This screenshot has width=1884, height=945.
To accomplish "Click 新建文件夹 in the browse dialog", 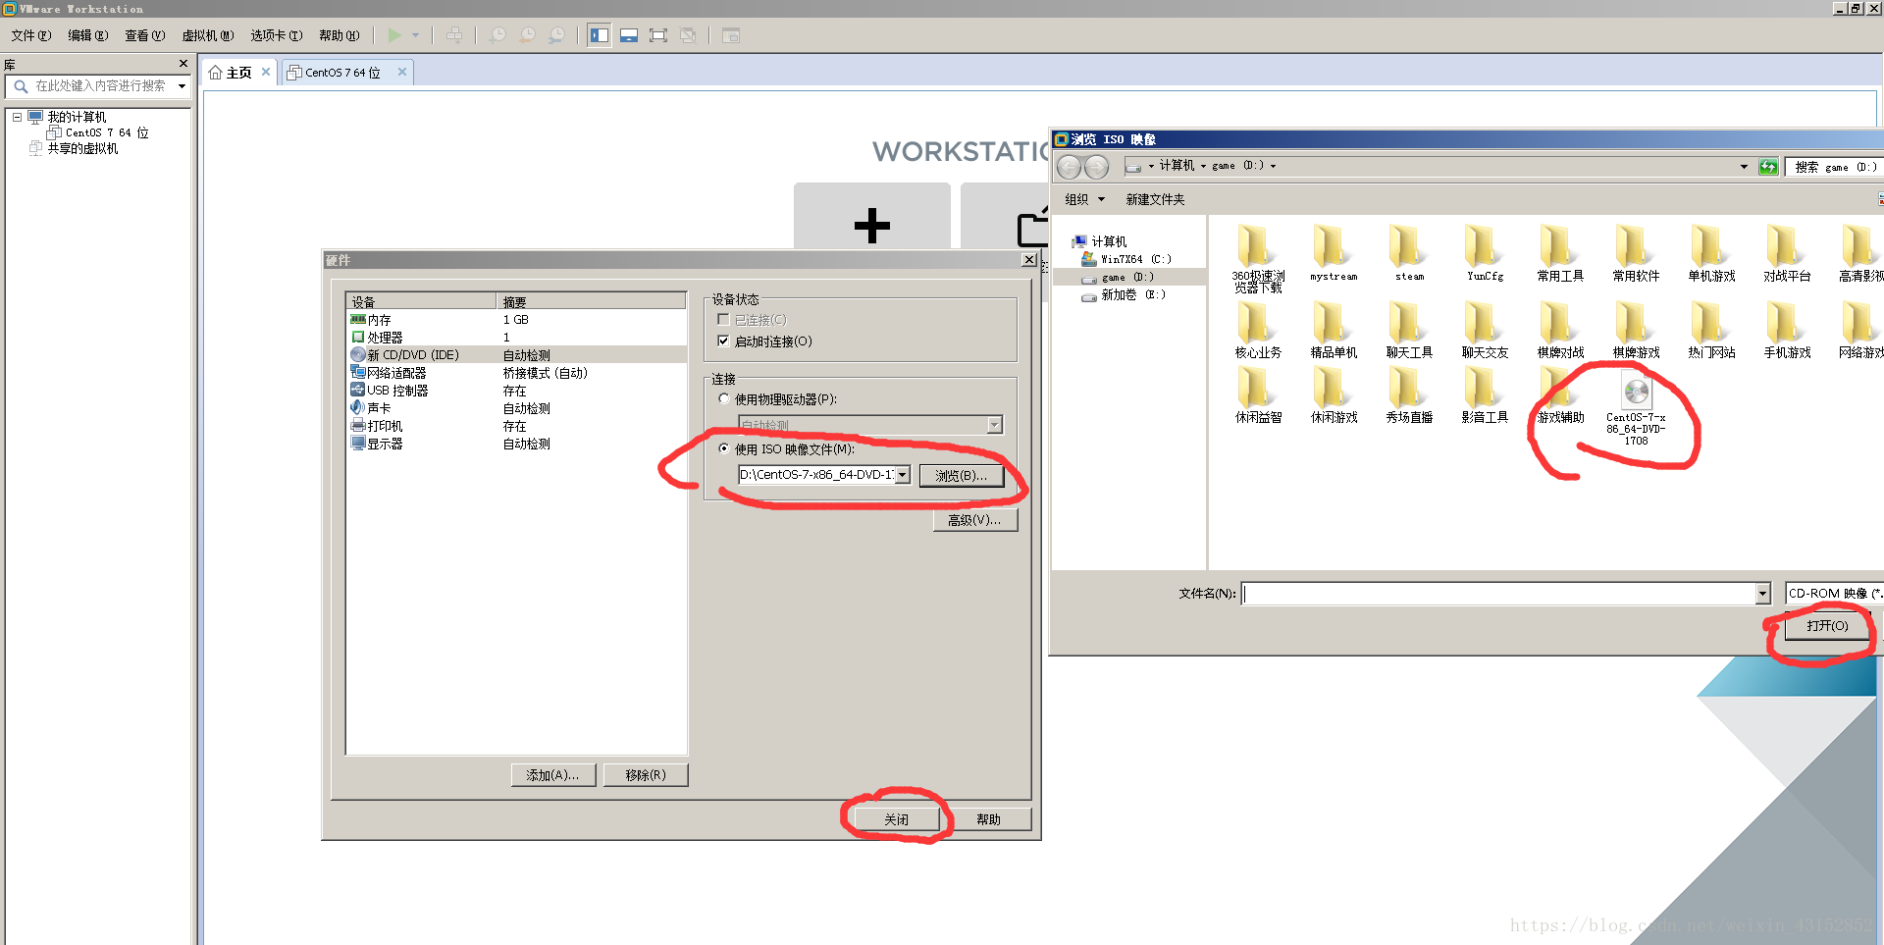I will 1155,199.
